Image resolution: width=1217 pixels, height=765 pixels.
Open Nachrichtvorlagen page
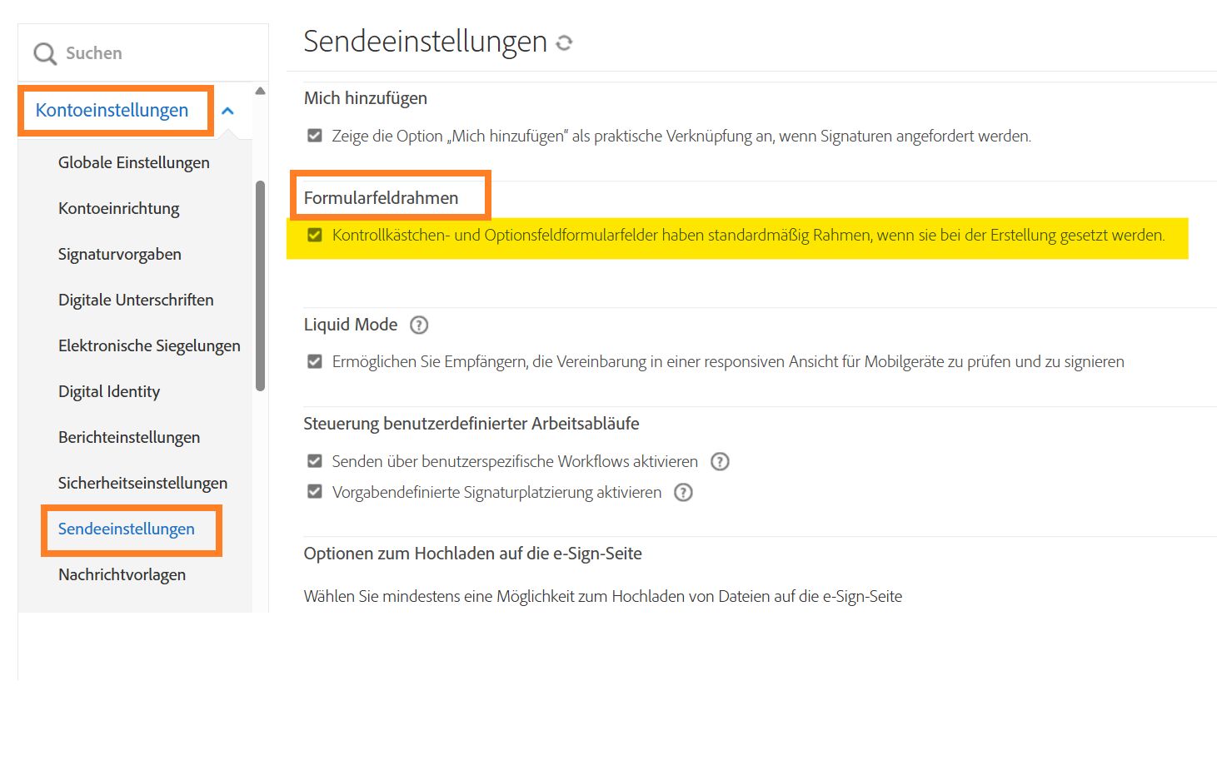coord(122,575)
